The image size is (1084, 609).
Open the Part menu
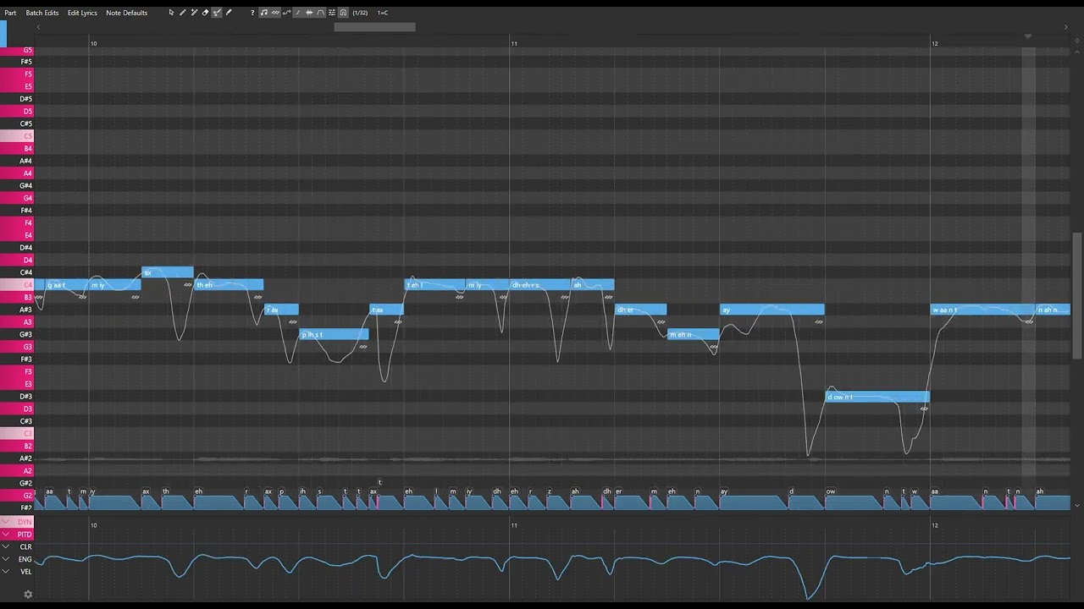10,13
